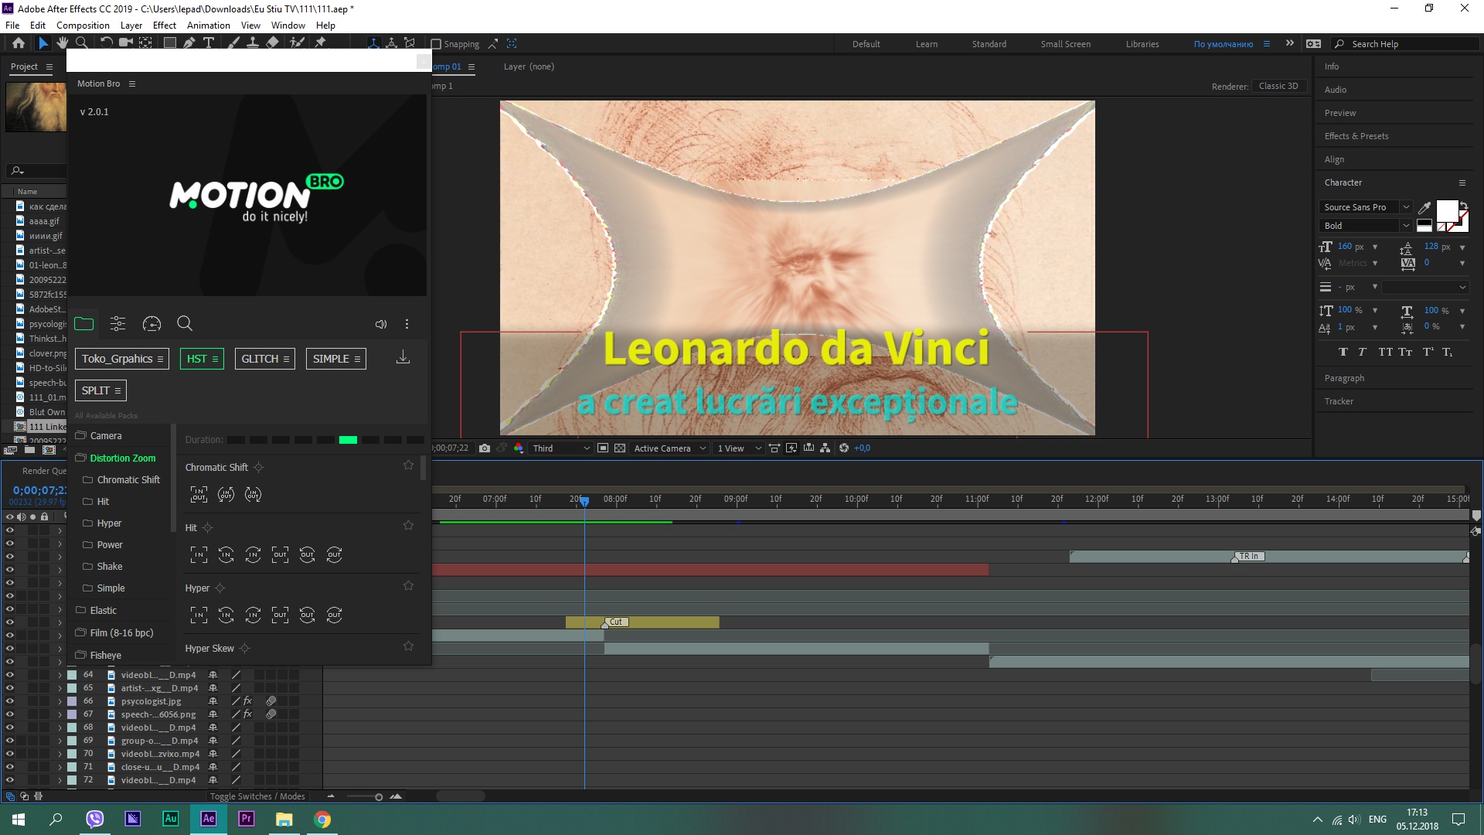
Task: Open the Active Camera view dropdown
Action: 669,448
